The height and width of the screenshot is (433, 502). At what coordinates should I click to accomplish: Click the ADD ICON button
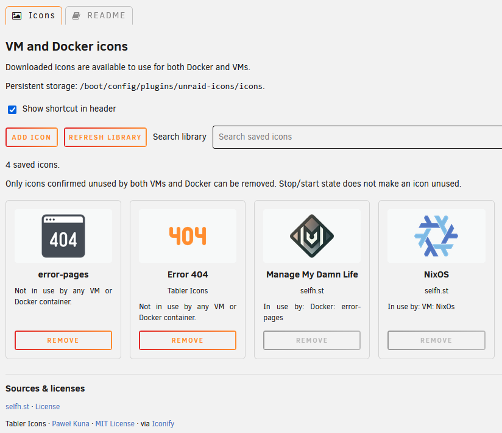32,137
